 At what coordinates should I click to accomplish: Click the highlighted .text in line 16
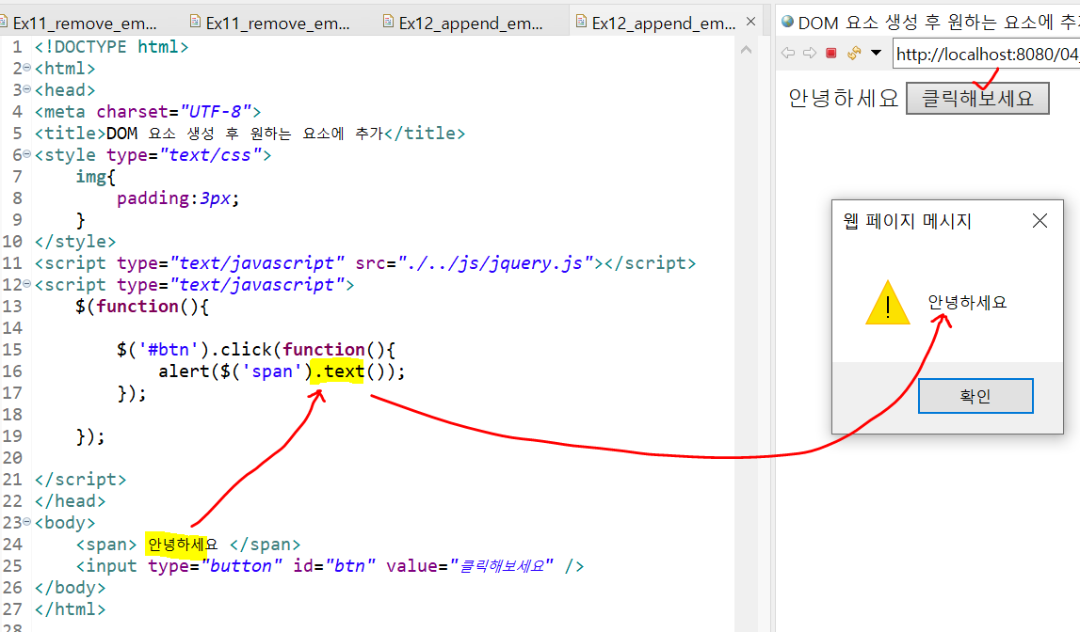(x=339, y=371)
